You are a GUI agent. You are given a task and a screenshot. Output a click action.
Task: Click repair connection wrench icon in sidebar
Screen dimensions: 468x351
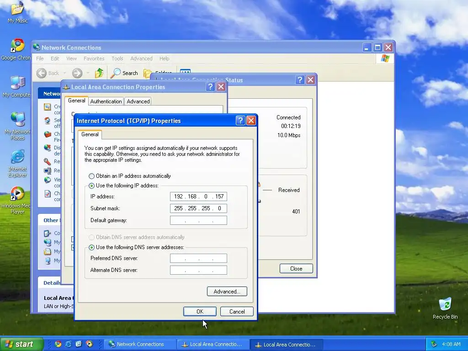coord(48,162)
